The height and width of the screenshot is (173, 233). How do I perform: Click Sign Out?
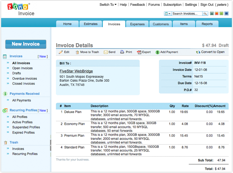(207, 5)
